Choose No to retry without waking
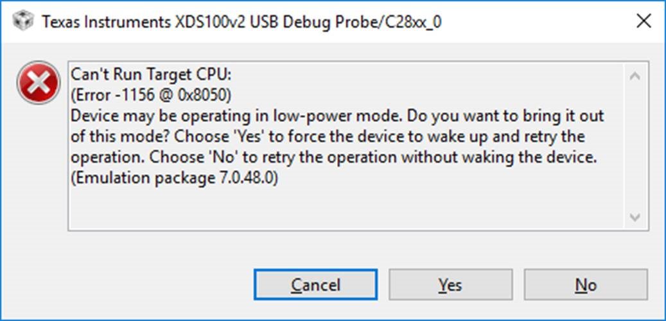 [586, 284]
